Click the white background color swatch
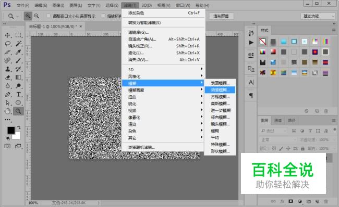 (17, 137)
